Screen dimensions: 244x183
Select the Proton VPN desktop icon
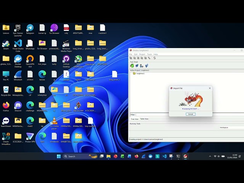point(30,138)
